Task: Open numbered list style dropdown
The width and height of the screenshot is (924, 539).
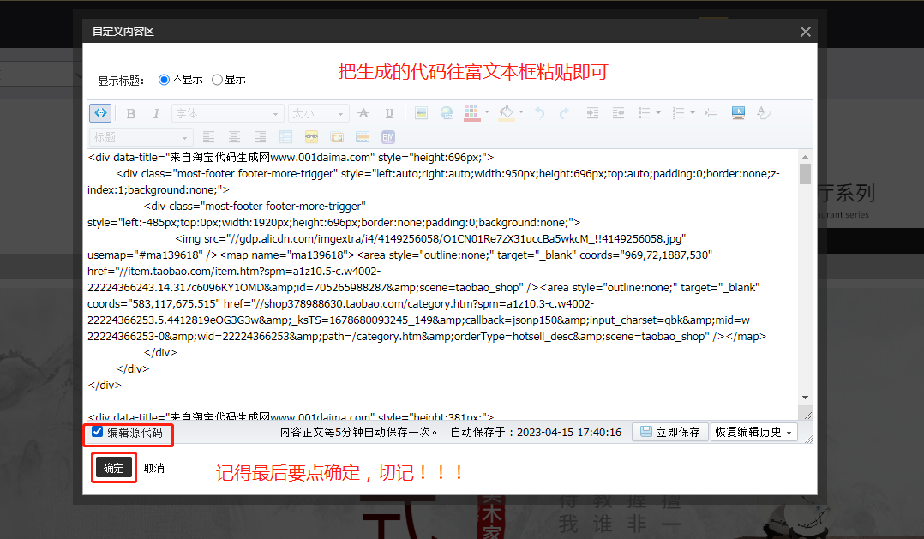Action: 693,112
